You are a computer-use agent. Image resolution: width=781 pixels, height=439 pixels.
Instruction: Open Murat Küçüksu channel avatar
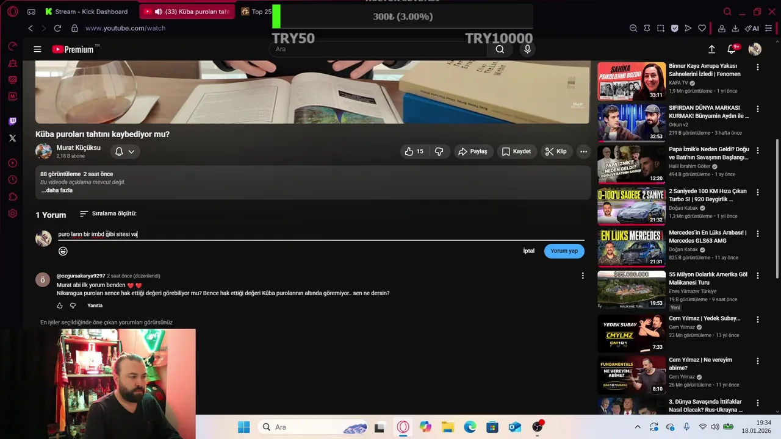pos(43,151)
